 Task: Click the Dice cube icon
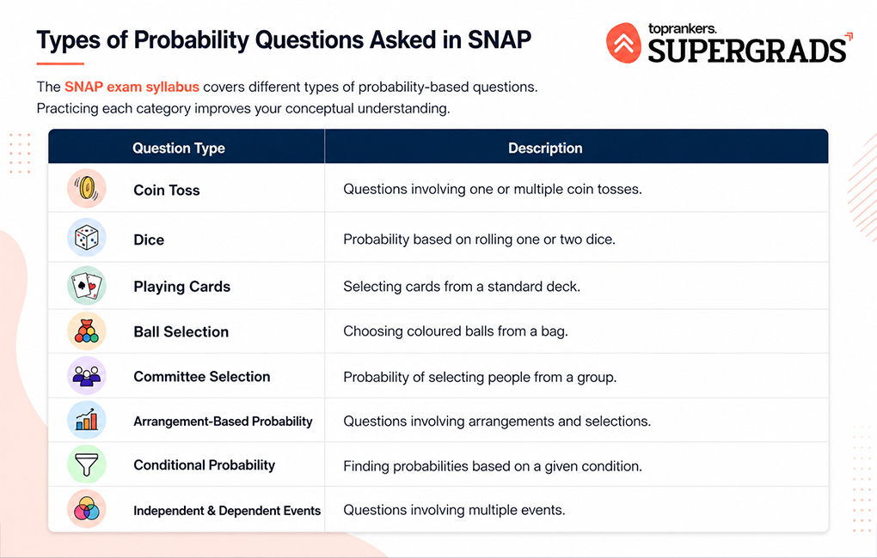(87, 238)
